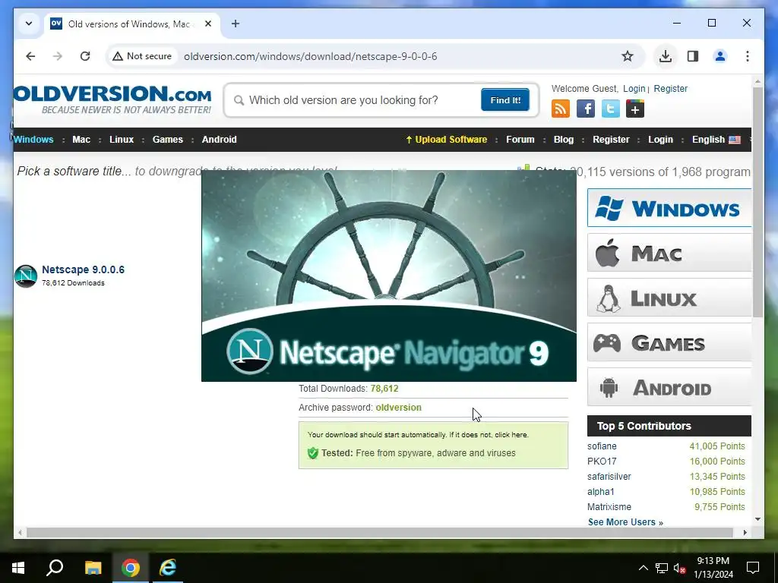Select Linux in the navigation bar
Viewport: 778px width, 583px height.
pos(122,140)
